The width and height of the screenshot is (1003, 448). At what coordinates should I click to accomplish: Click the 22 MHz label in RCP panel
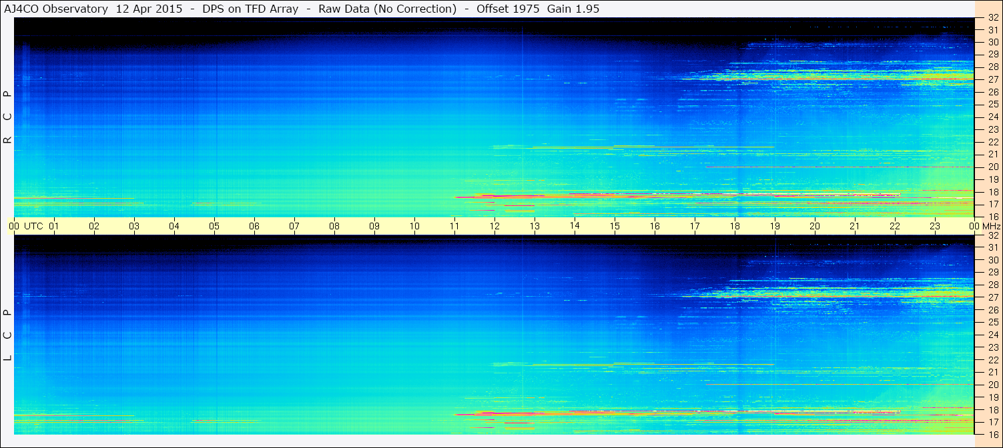[x=992, y=142]
